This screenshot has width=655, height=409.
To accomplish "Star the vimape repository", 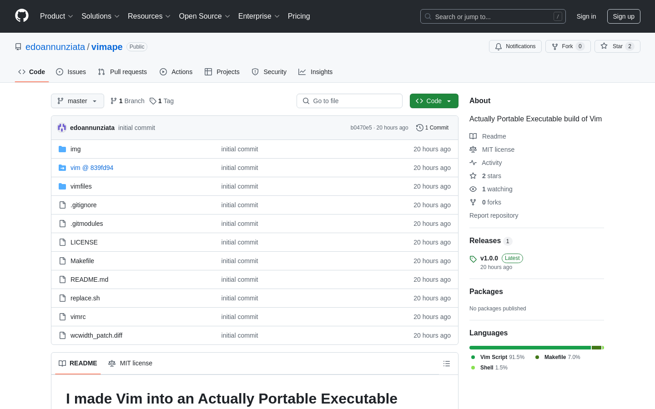I will 617,46.
